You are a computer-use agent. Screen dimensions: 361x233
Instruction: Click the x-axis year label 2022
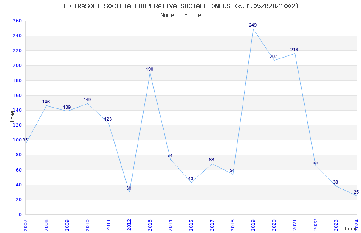[316, 225]
